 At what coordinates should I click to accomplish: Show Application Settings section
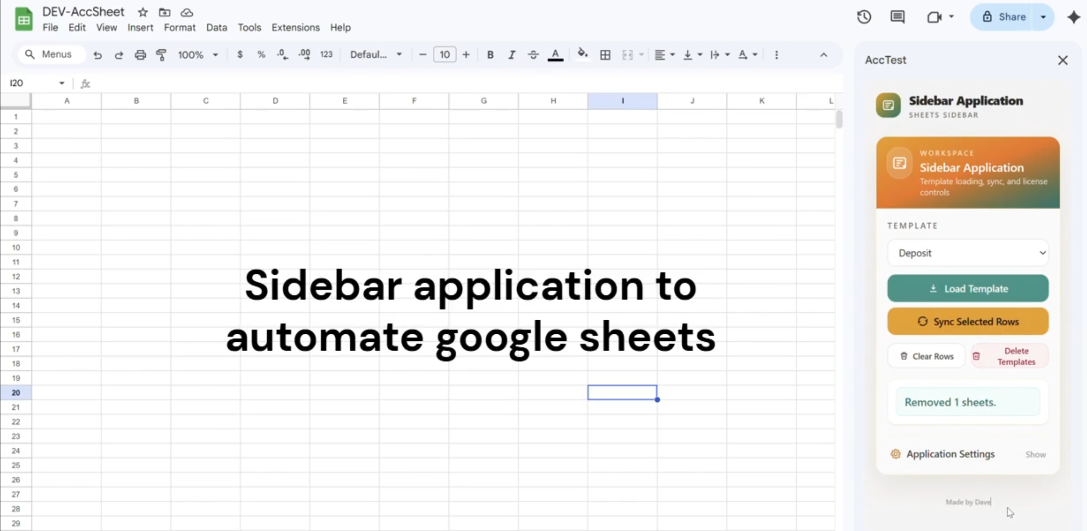coord(1035,454)
